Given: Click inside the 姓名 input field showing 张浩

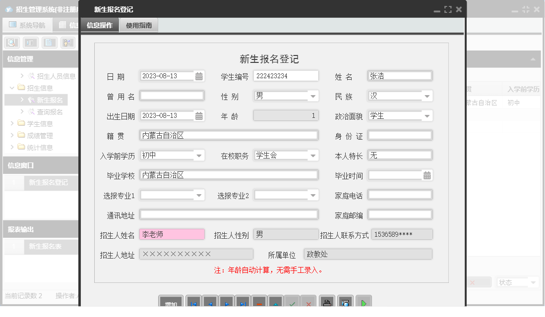Looking at the screenshot, I should [400, 75].
